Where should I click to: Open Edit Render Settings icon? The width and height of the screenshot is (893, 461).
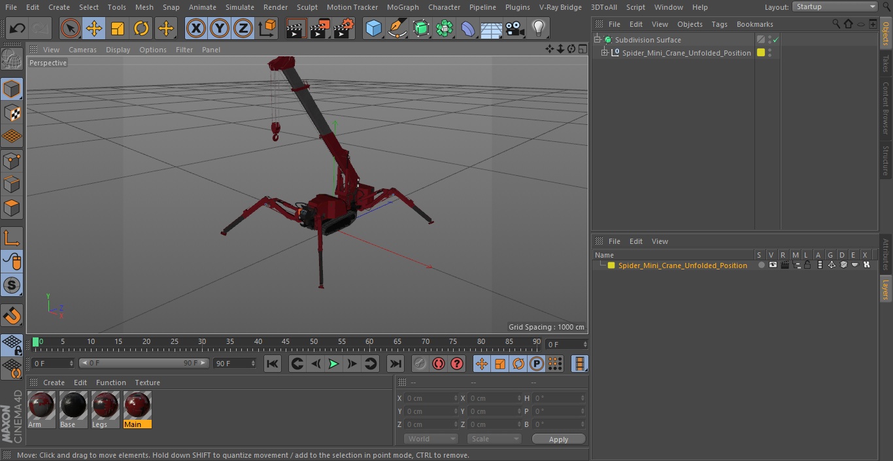coord(343,28)
